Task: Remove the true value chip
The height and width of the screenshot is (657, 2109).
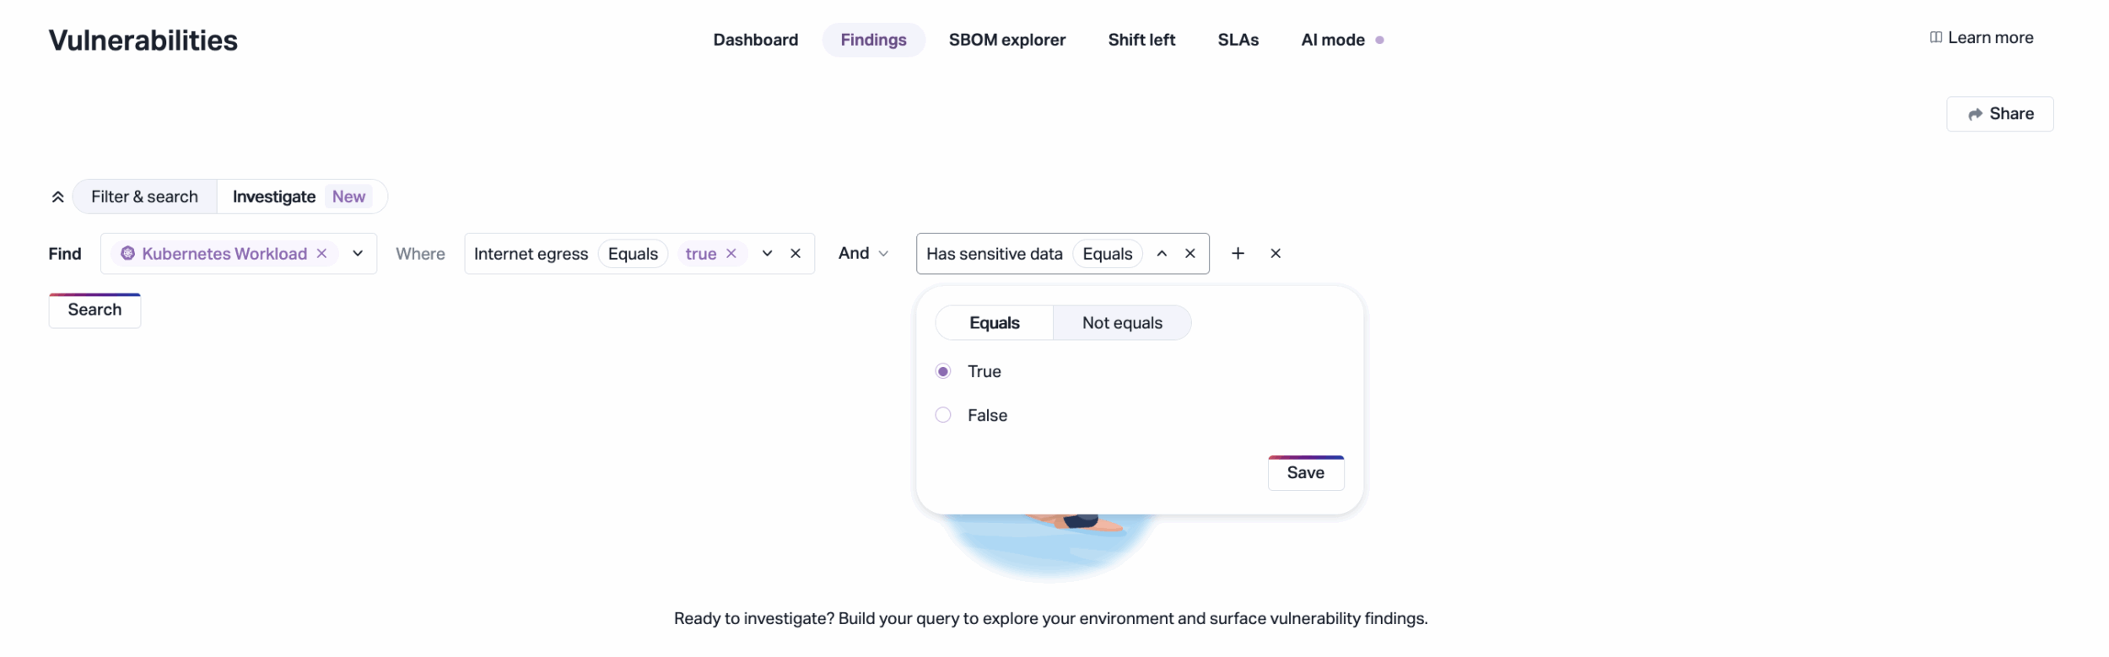Action: point(731,254)
